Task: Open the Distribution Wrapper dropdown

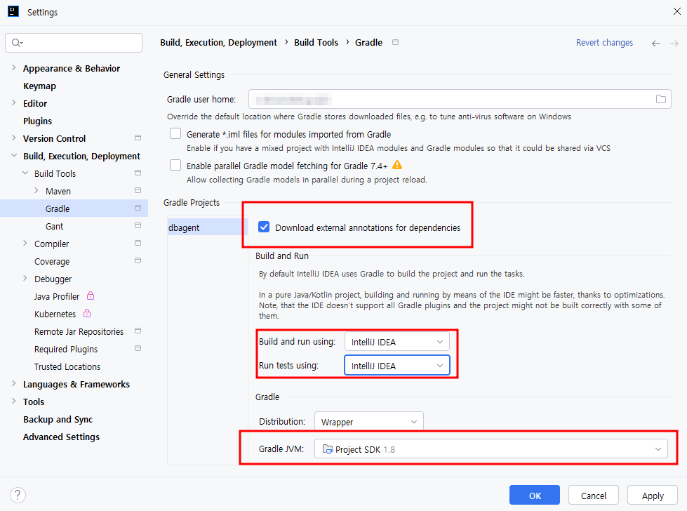Action: coord(369,422)
